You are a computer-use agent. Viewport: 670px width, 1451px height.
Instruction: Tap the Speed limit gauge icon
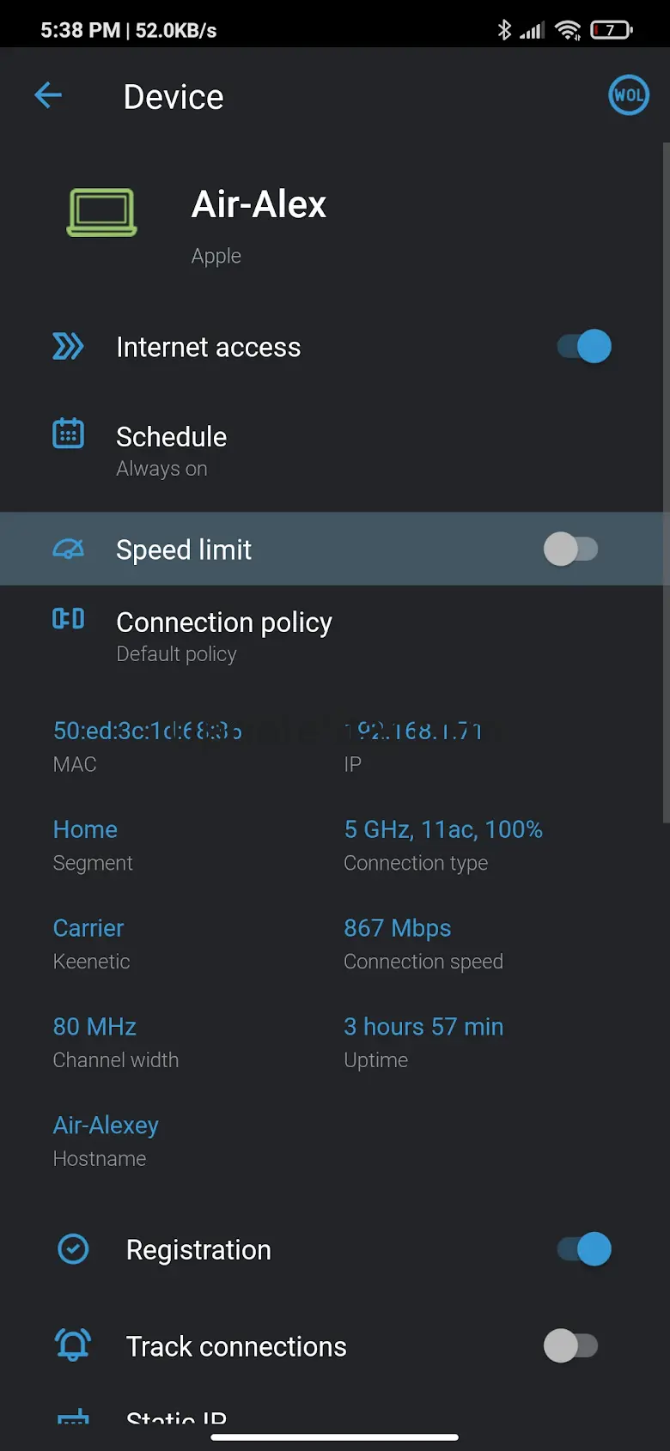(68, 549)
